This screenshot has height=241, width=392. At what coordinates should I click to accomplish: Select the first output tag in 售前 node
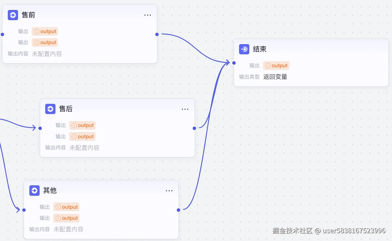click(x=45, y=31)
